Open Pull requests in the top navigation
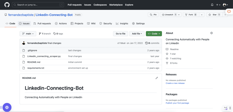Image resolution: width=233 pixels, height=112 pixels. 75,5
